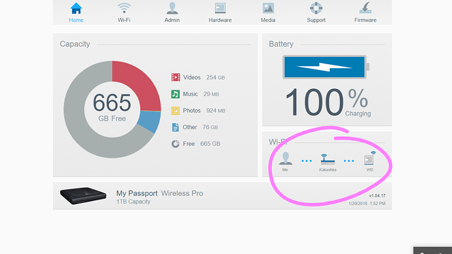Open the Home tab icon

76,9
